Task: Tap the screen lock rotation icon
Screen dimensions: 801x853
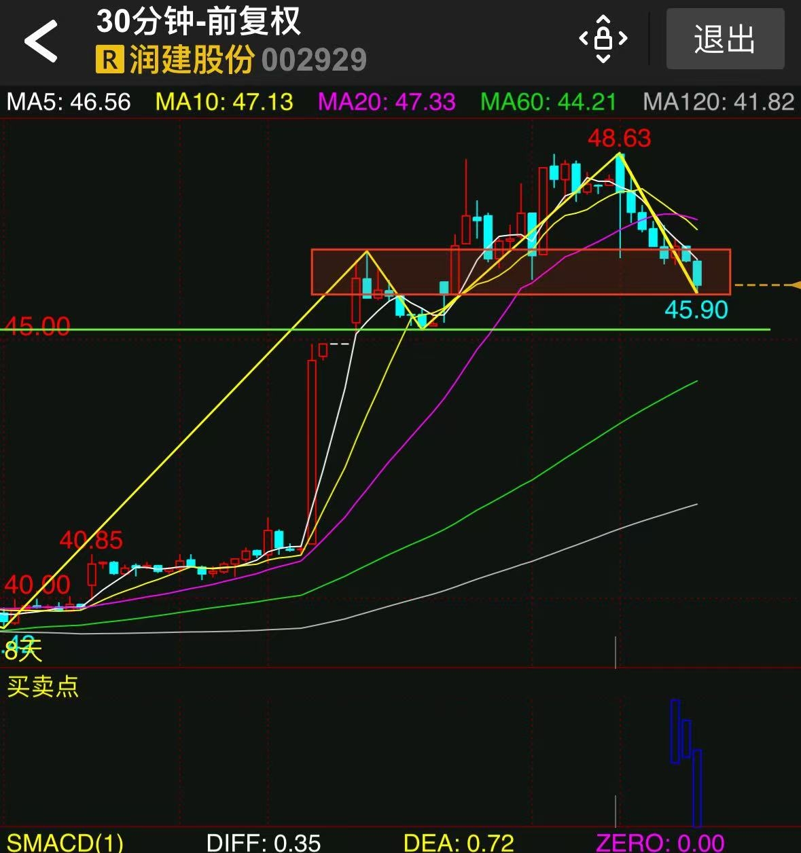Action: click(603, 39)
